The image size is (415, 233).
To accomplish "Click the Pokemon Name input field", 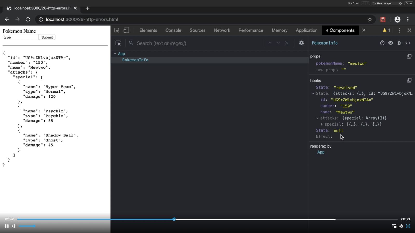I will (x=20, y=37).
